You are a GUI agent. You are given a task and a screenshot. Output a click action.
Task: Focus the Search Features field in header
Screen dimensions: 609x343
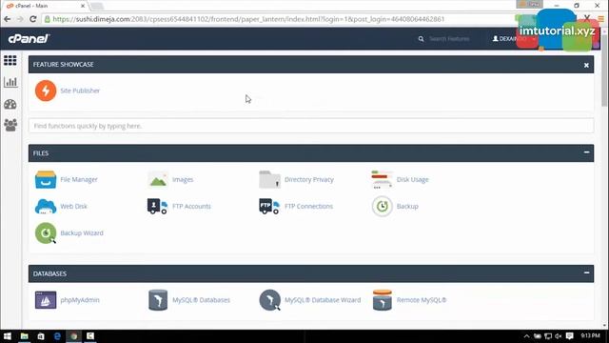point(449,39)
